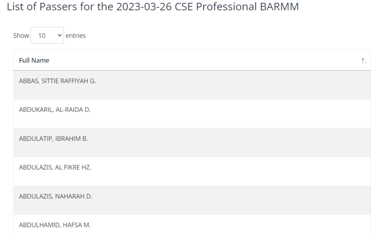This screenshot has width=371, height=235.
Task: Click the entries label after the selector
Action: pyautogui.click(x=75, y=35)
